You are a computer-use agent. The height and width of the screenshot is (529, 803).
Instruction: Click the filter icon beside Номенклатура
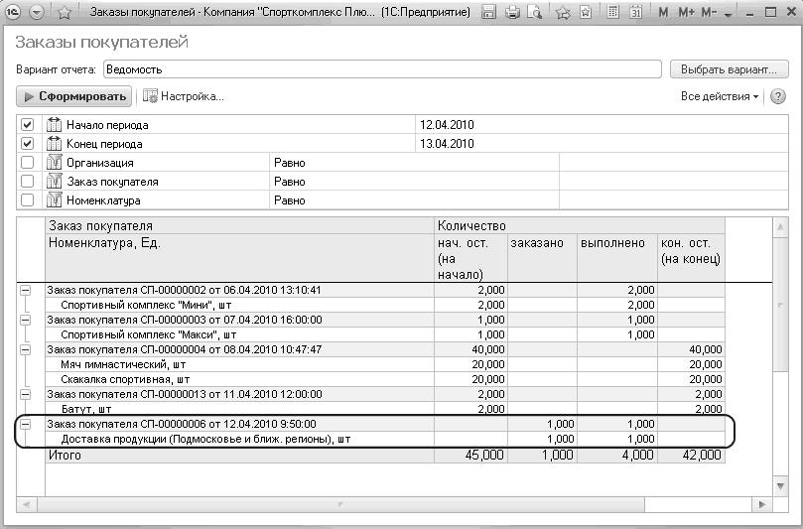(x=54, y=199)
